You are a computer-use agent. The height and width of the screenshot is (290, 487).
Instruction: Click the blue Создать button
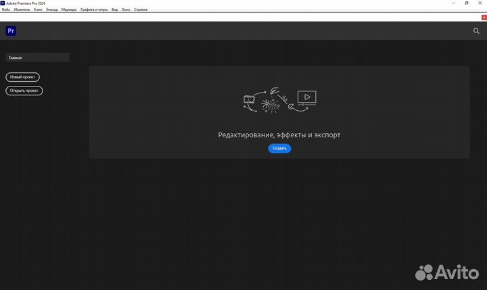coord(279,149)
